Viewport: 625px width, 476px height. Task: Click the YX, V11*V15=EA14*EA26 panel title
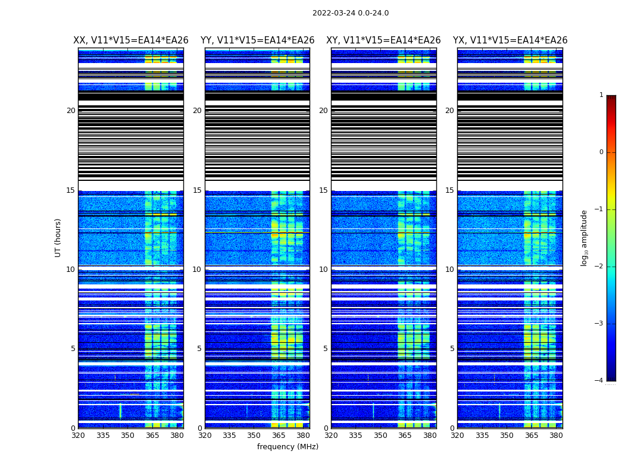pyautogui.click(x=510, y=40)
